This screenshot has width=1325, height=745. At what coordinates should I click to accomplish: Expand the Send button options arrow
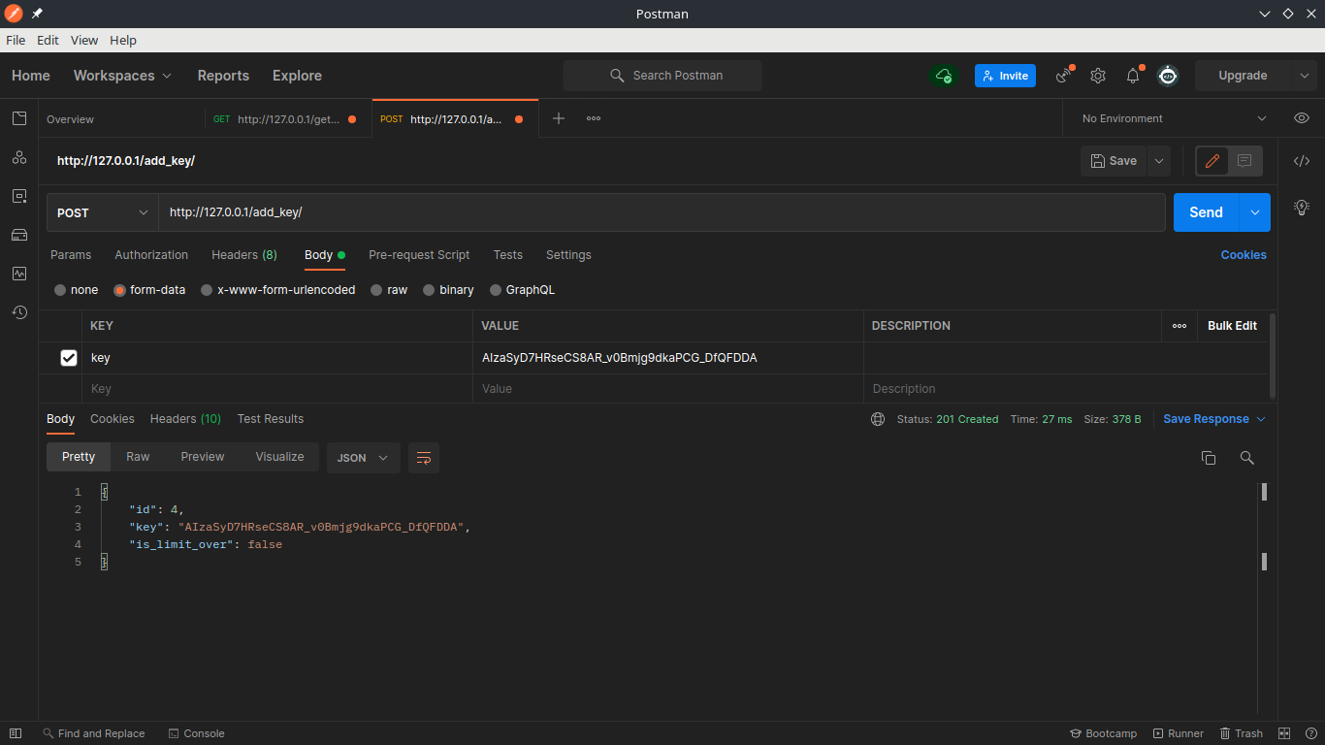point(1254,212)
